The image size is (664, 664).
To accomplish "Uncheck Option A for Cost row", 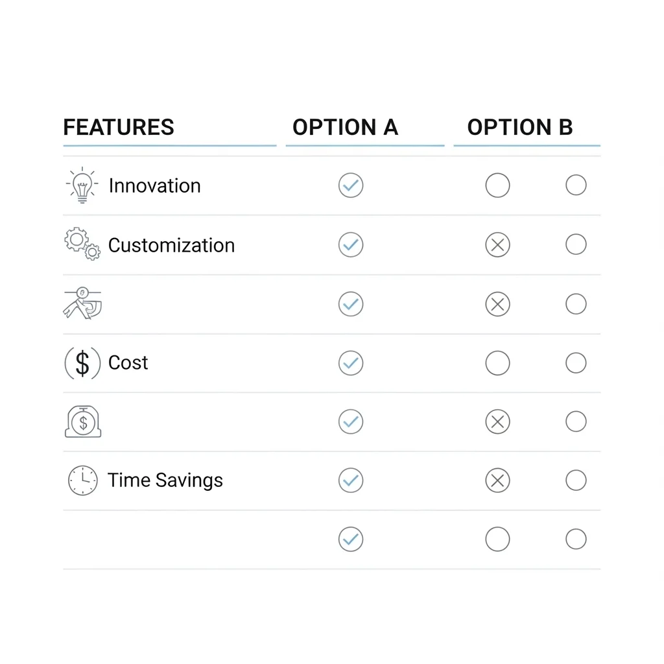I will (351, 363).
